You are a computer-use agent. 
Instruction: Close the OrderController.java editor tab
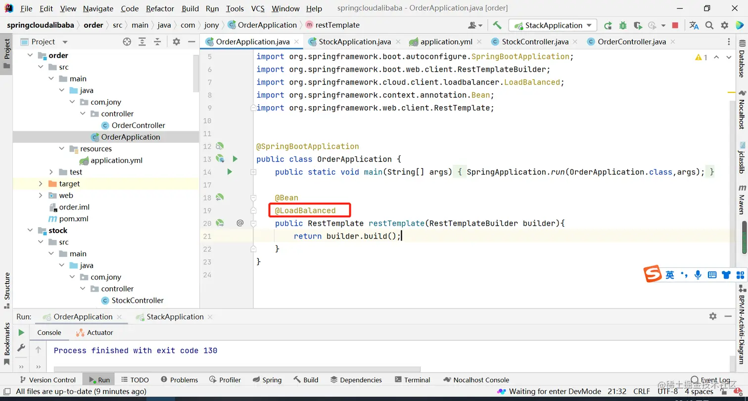(673, 42)
